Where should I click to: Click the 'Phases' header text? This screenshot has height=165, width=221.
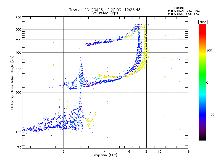[x=179, y=8]
